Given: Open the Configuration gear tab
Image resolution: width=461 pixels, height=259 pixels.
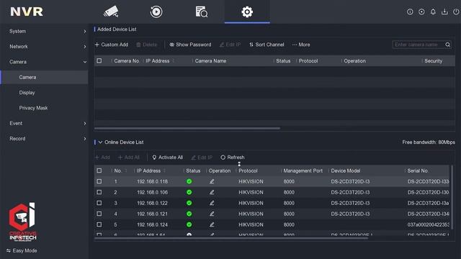Looking at the screenshot, I should [x=247, y=12].
